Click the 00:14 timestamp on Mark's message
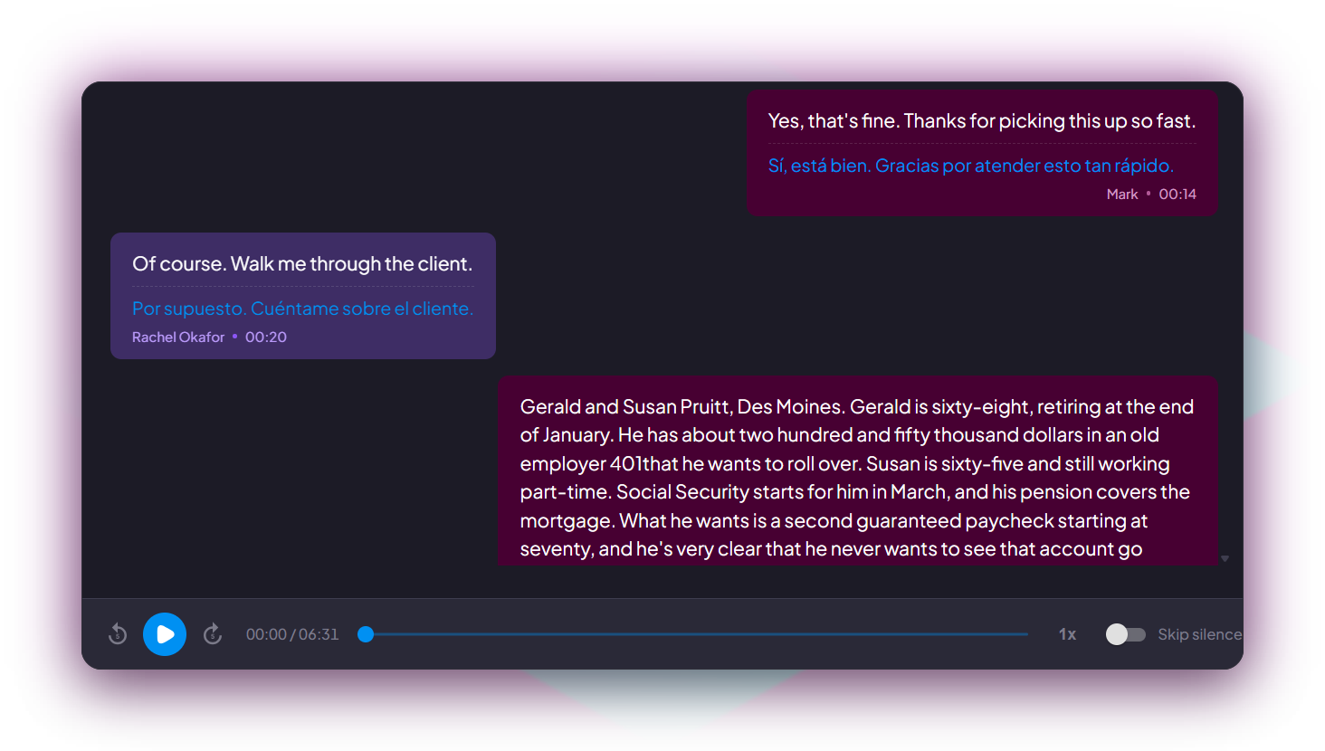The width and height of the screenshot is (1325, 751). click(1177, 194)
